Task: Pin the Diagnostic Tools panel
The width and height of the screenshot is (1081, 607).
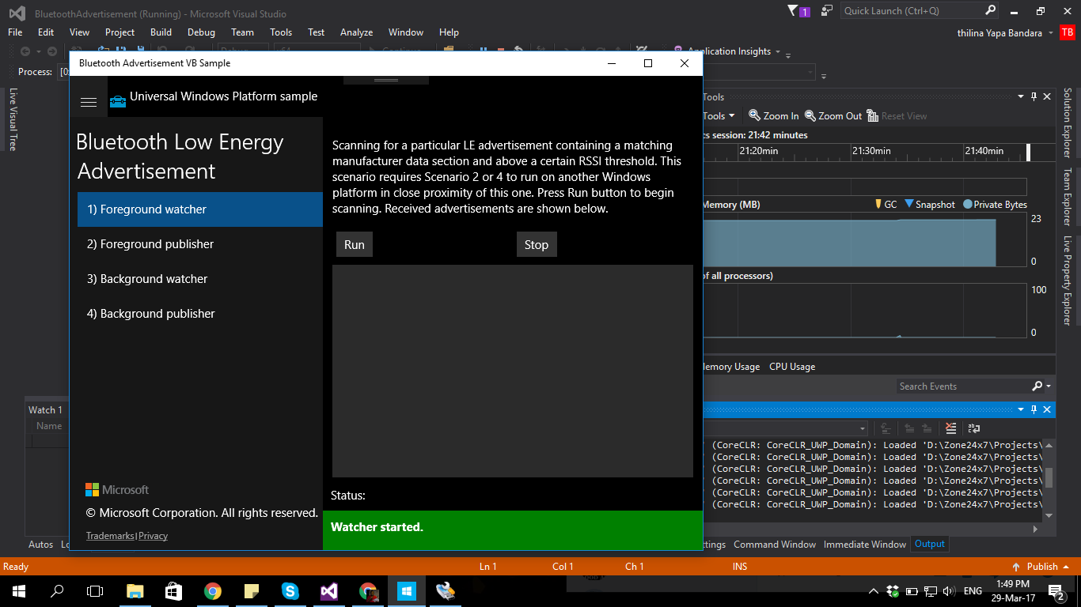Action: click(x=1034, y=96)
